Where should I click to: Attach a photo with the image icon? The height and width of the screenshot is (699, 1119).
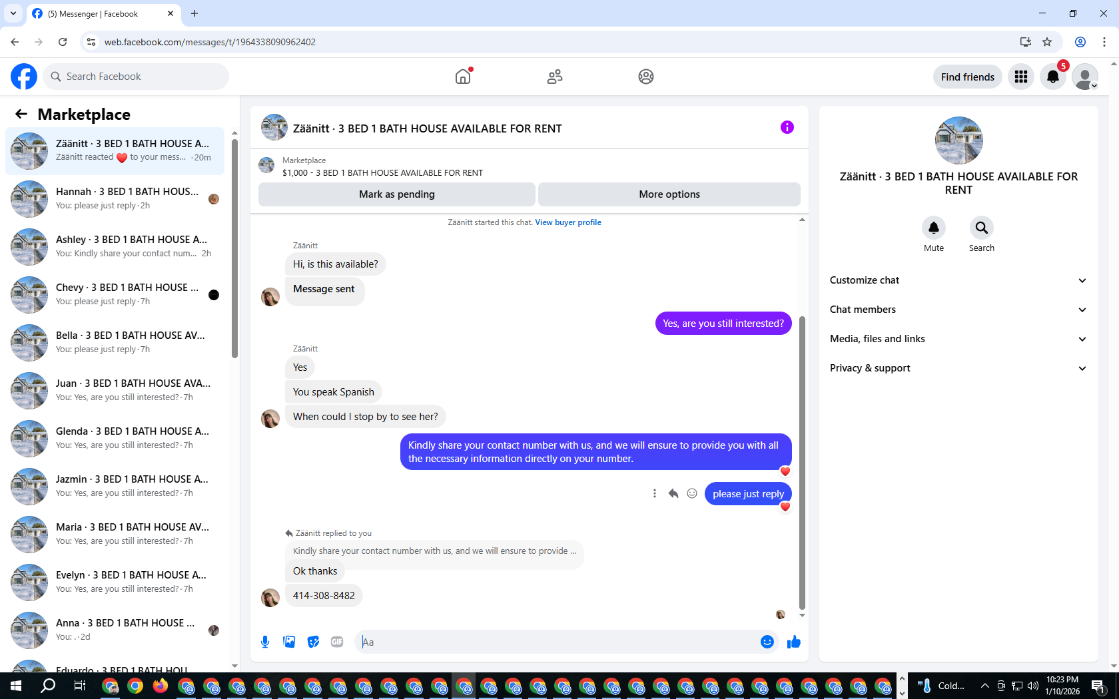289,642
